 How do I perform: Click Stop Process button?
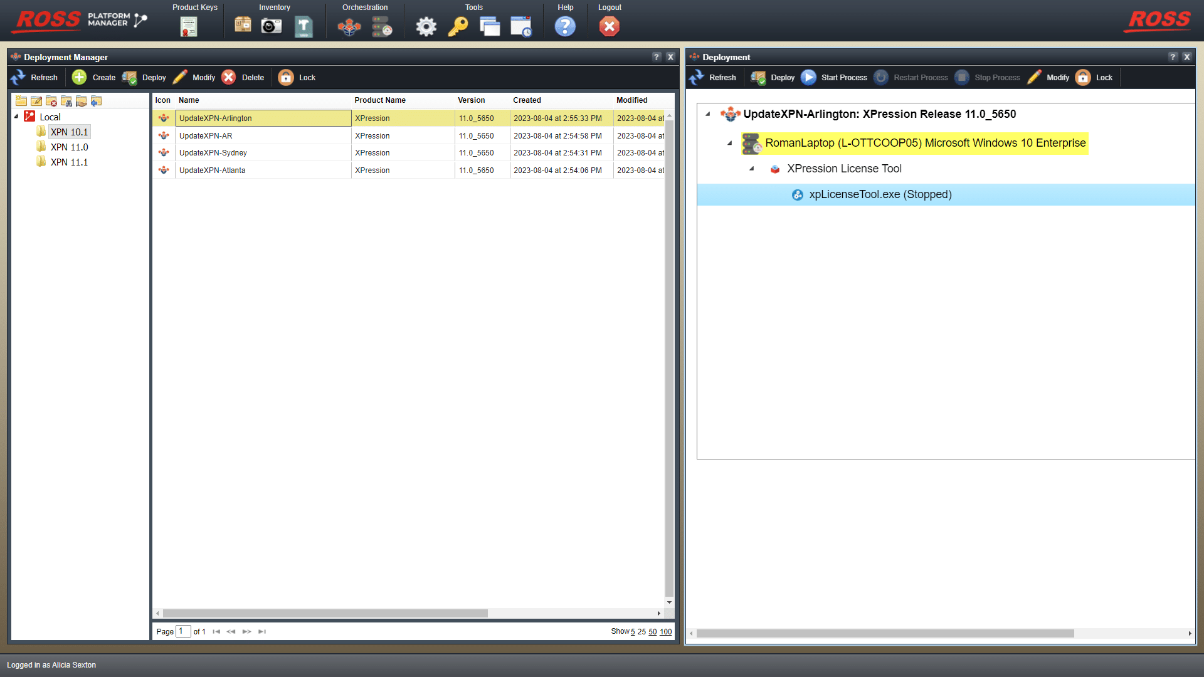coord(988,78)
